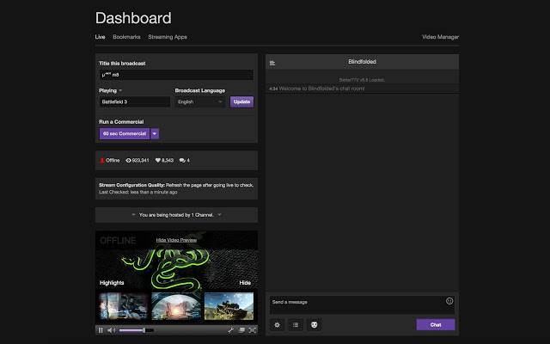Click the popout player icon
Screen dimensions: 550x344
click(241, 329)
